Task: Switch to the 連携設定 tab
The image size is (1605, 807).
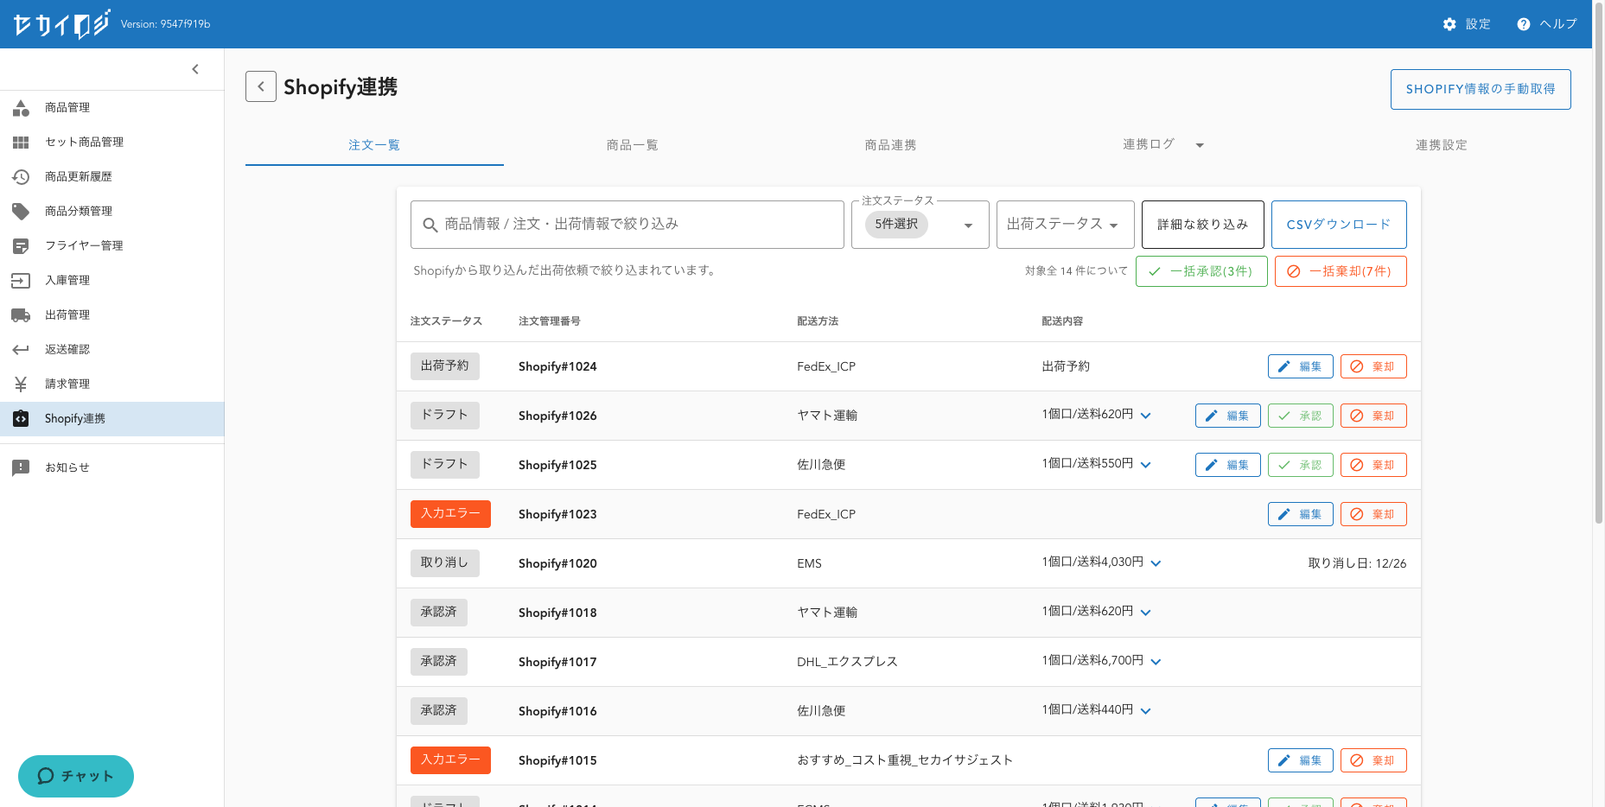Action: 1441,145
